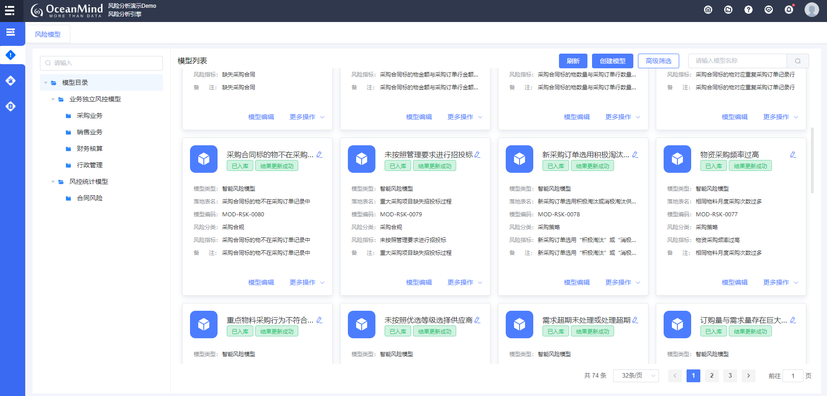
Task: Open the user avatar menu
Action: (x=812, y=10)
